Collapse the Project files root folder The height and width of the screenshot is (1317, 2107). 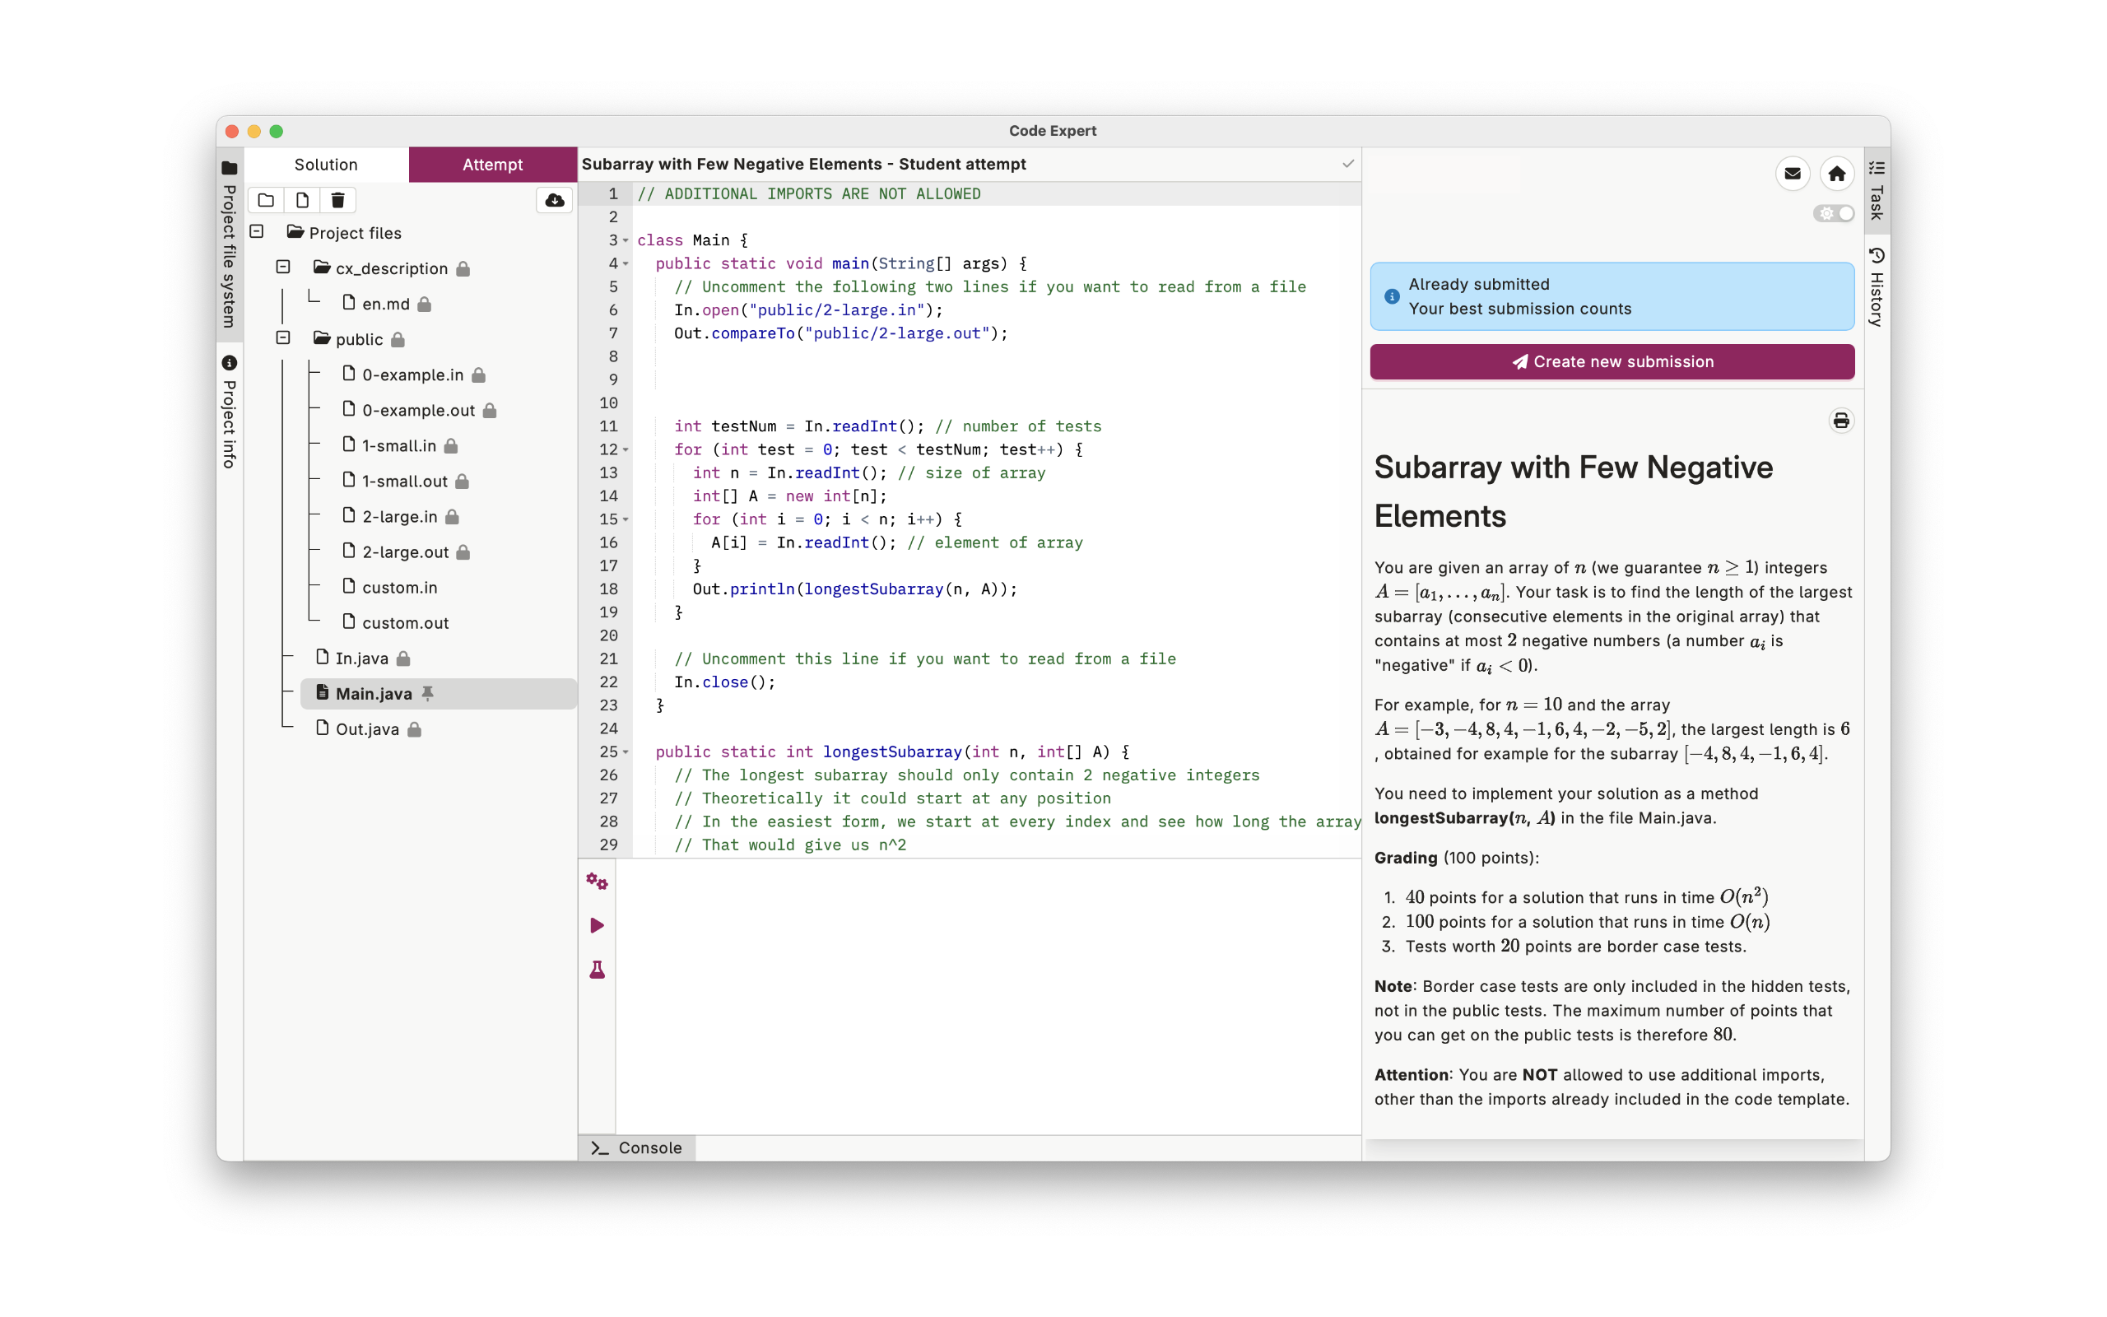257,231
